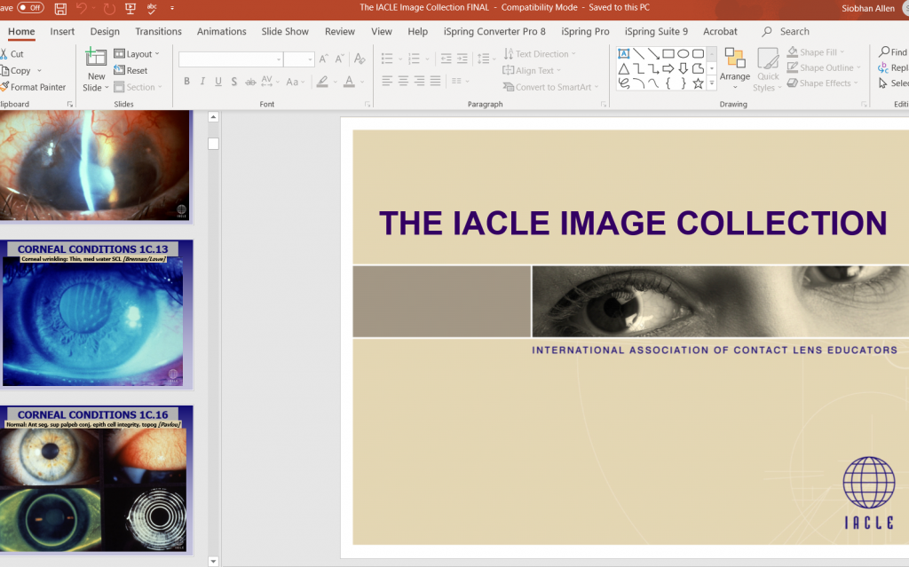Align text to the left
Image resolution: width=909 pixels, height=567 pixels.
coord(387,81)
